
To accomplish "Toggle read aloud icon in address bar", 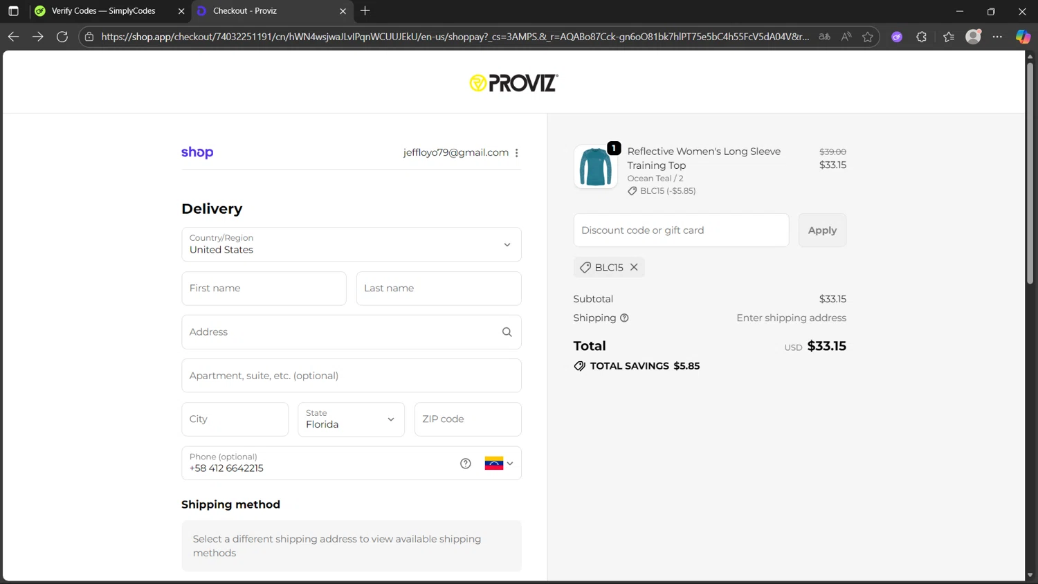I will click(846, 37).
